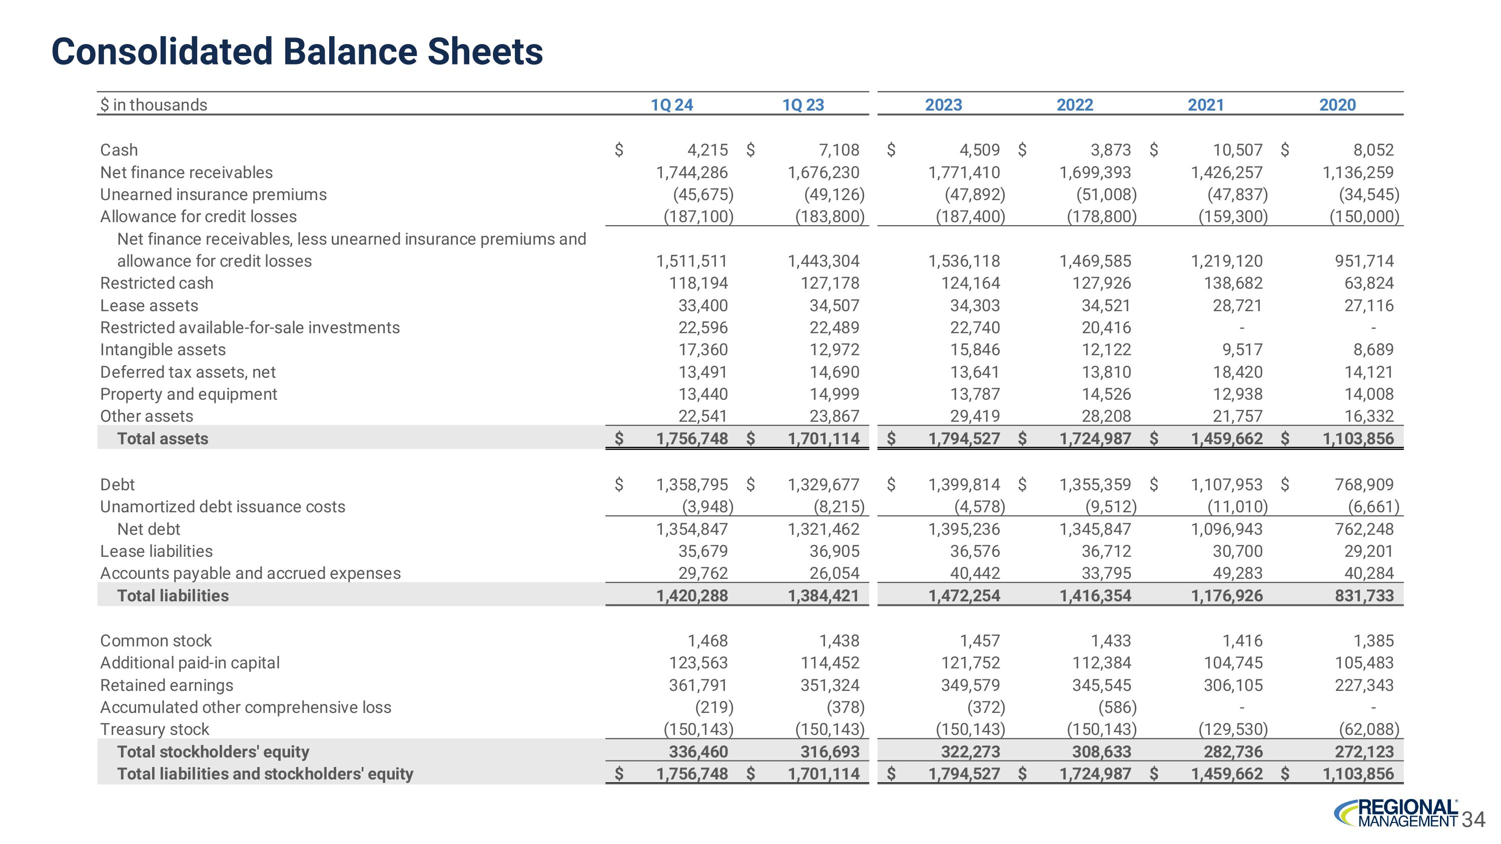This screenshot has height=844, width=1501.
Task: Click the 2021 column header
Action: pyautogui.click(x=1206, y=105)
